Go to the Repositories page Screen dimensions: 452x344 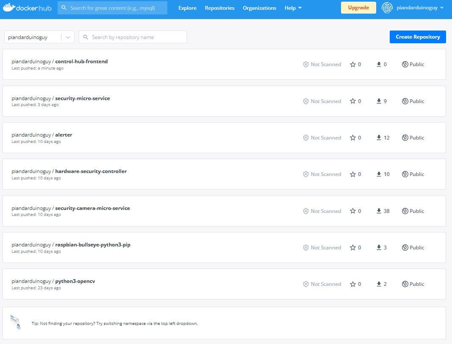click(x=219, y=8)
